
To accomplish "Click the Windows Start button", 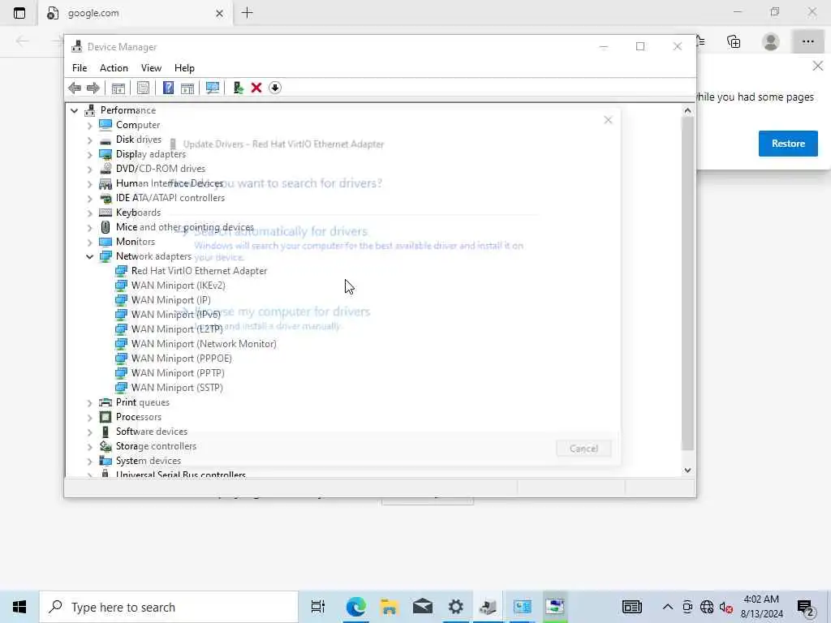I will 19,607.
